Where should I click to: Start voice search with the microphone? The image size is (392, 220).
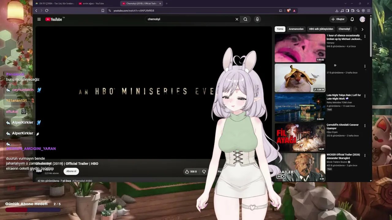tap(257, 19)
